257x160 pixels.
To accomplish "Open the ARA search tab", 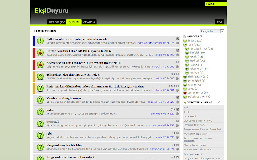I will pos(219,22).
